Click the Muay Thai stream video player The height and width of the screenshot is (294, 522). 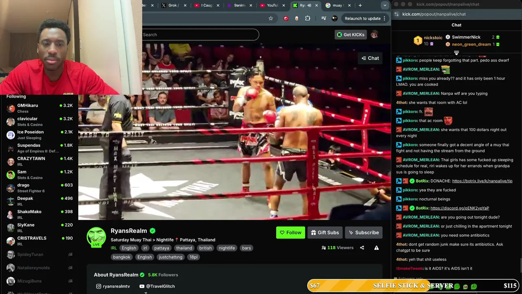pyautogui.click(x=234, y=131)
